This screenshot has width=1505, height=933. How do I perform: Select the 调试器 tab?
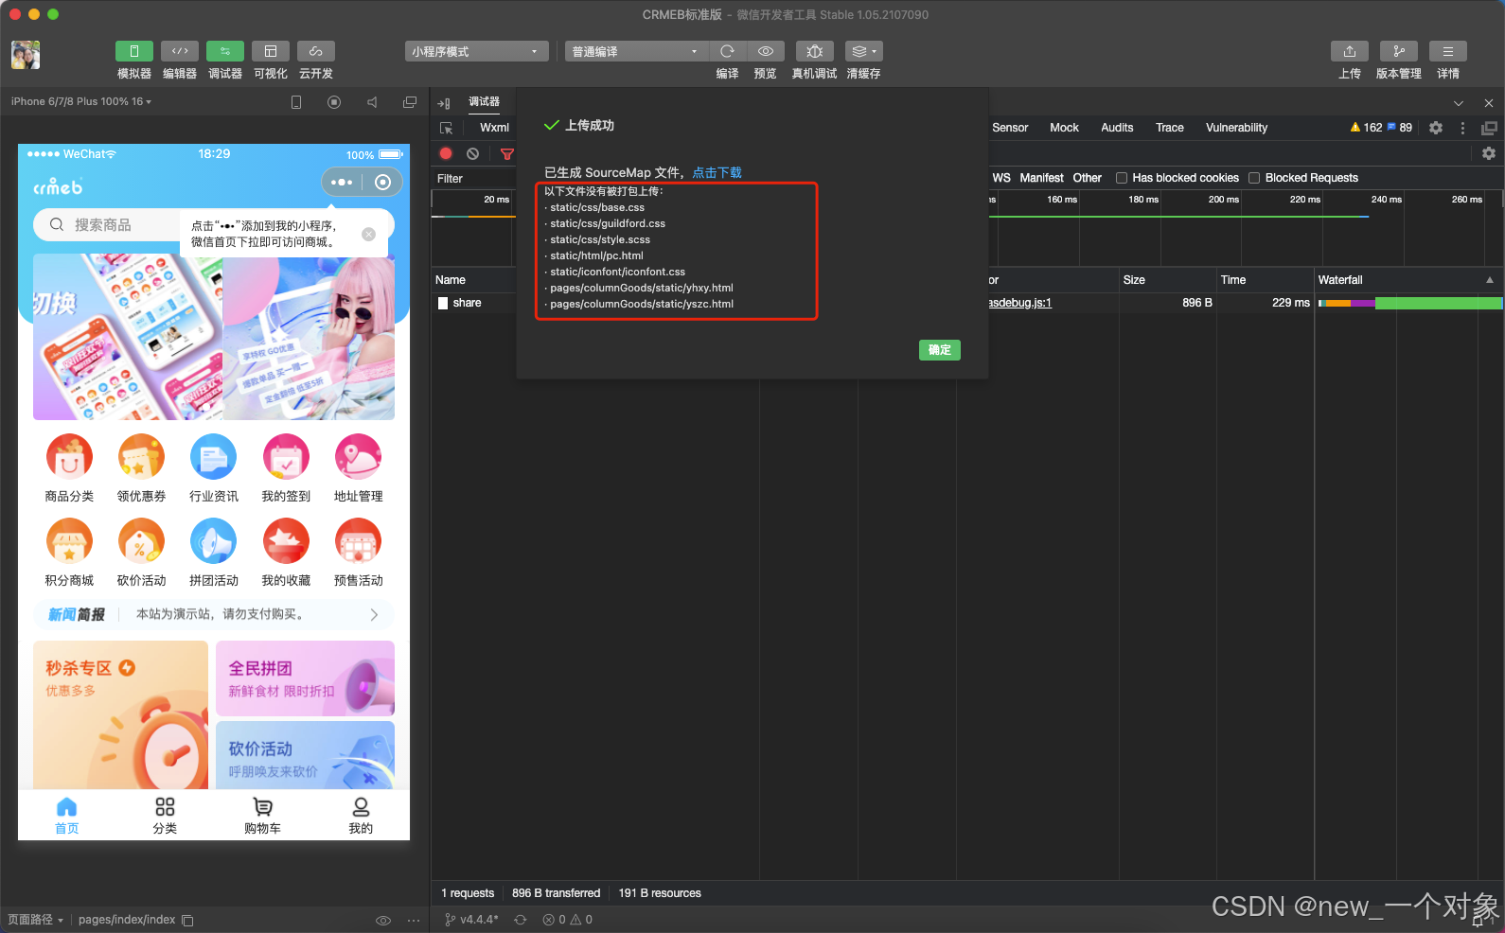point(485,101)
